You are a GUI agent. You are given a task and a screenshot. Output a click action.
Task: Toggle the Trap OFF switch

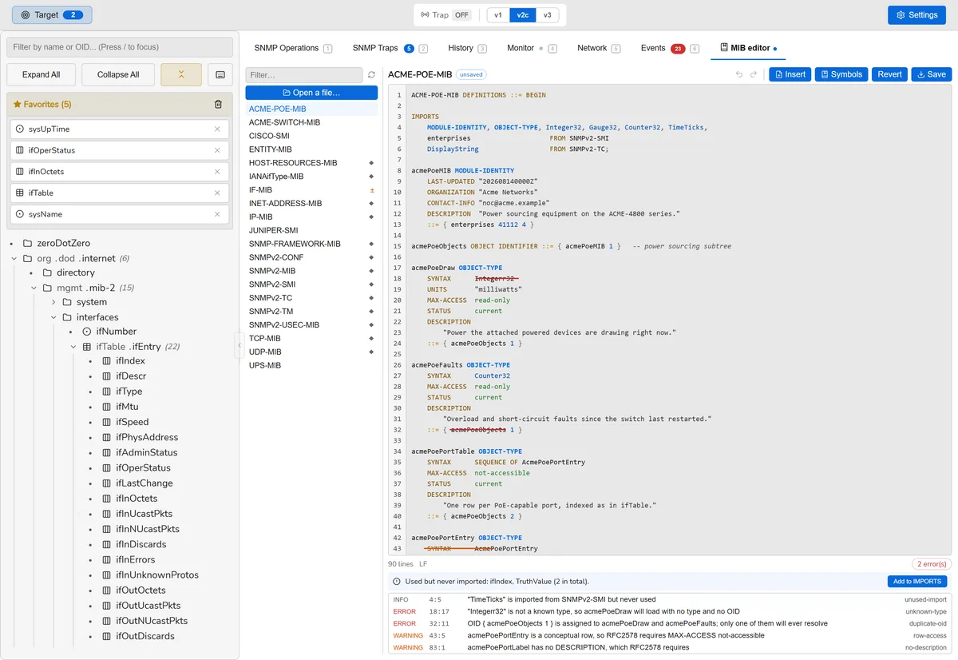[x=462, y=15]
